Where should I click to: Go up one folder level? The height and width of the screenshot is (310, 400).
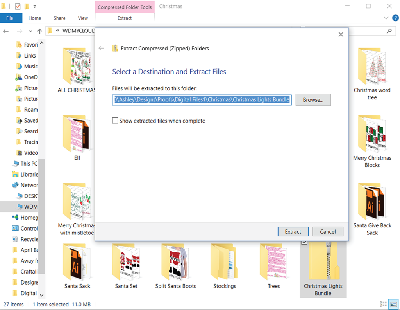(39, 31)
